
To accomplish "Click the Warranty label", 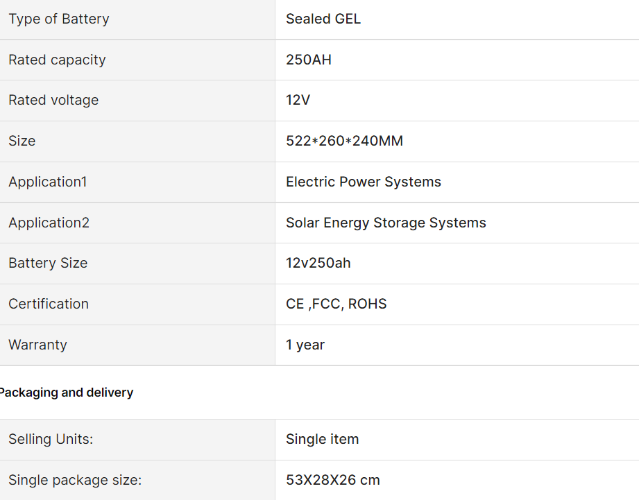I will click(x=37, y=345).
